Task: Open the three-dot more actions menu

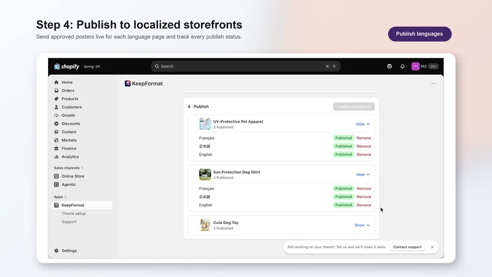Action: (x=434, y=83)
